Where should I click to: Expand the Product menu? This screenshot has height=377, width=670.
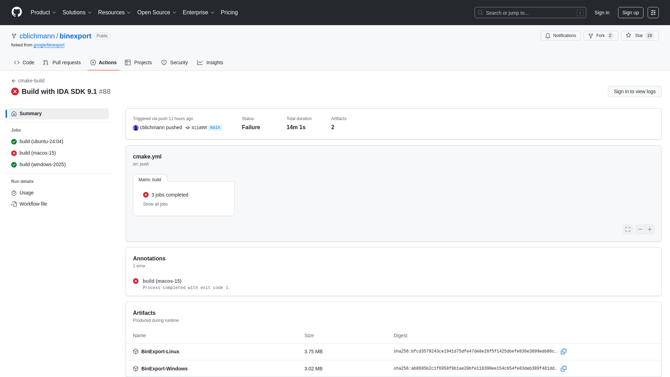click(43, 13)
